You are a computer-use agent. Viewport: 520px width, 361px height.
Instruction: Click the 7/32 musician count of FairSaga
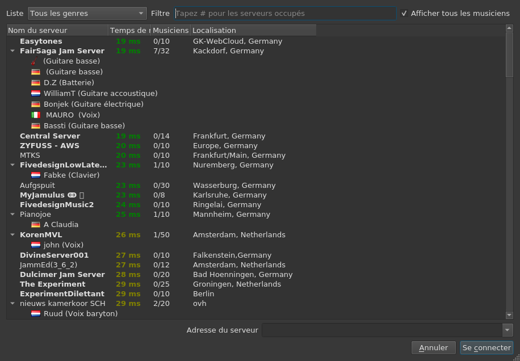point(161,51)
